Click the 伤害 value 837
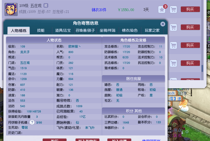The image size is (210, 141). coord(23,85)
